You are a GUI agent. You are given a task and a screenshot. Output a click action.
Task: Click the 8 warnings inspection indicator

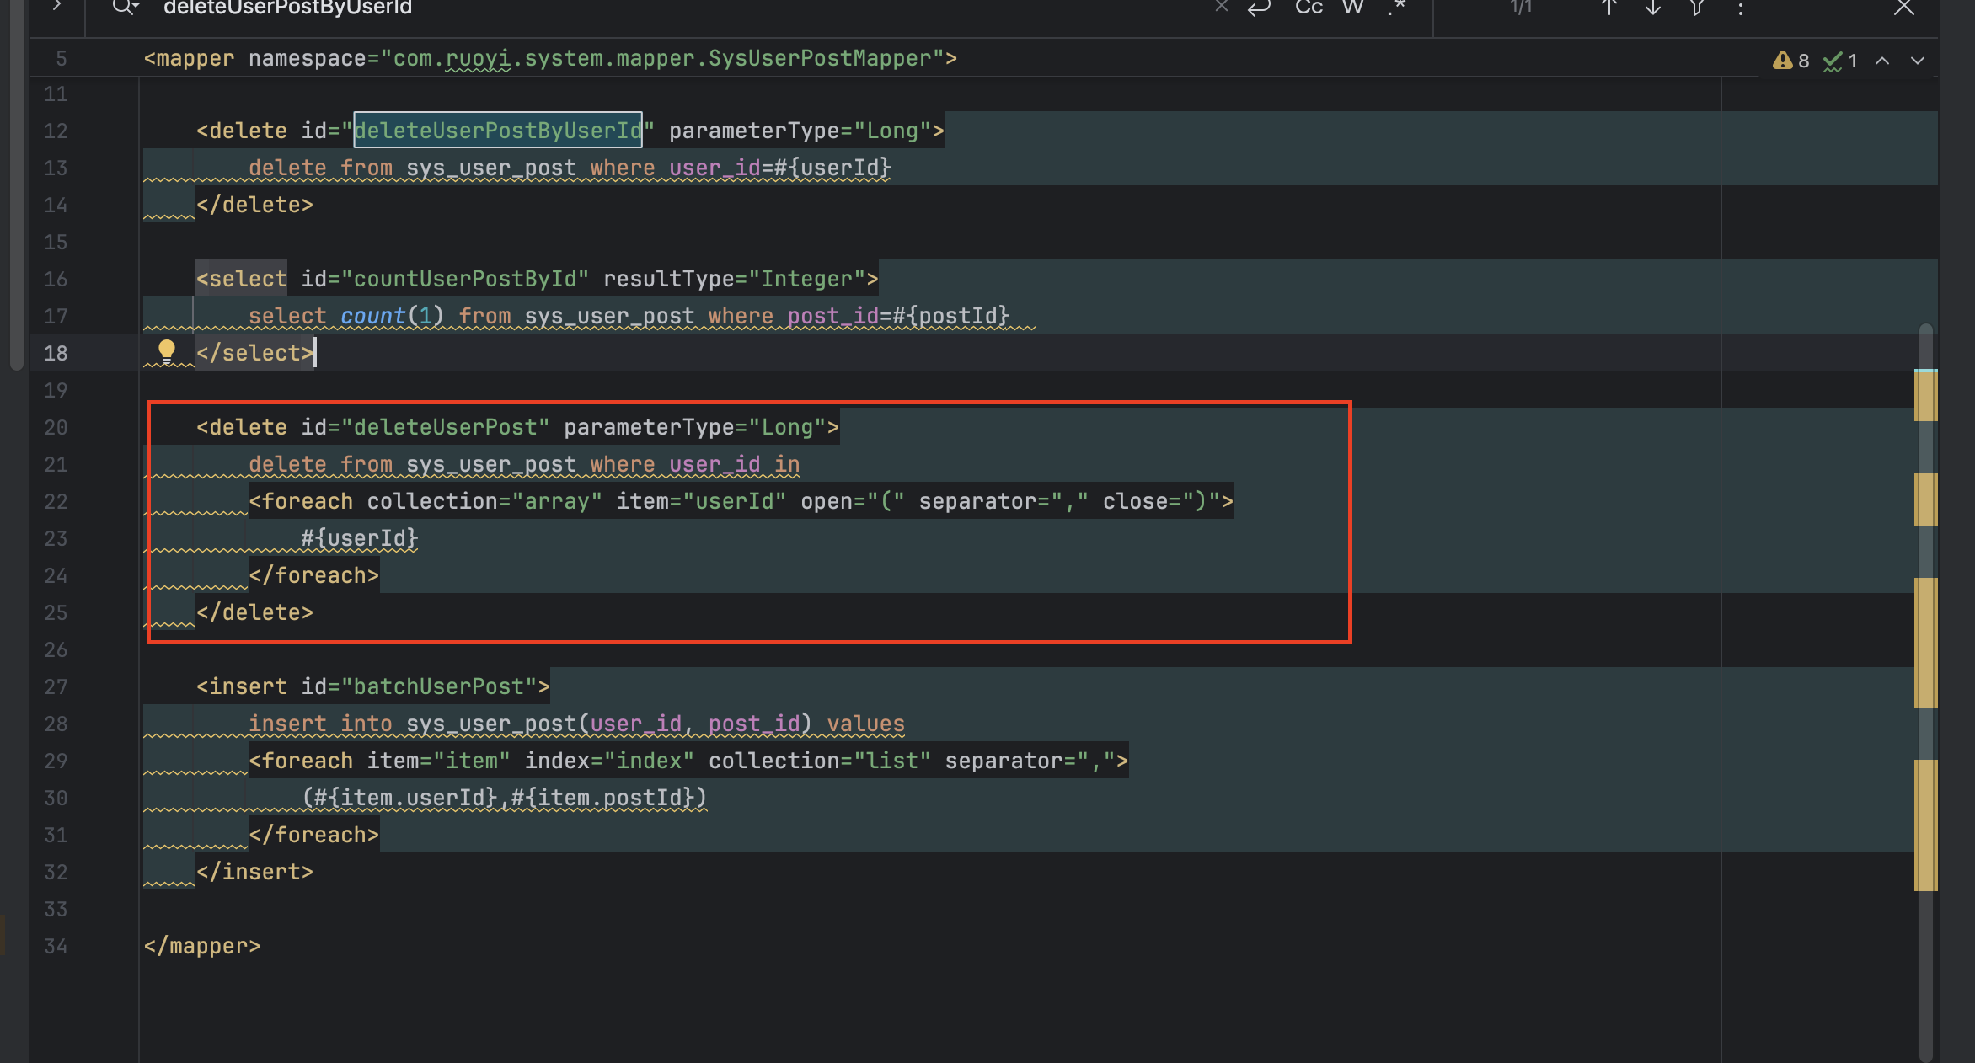[1791, 61]
